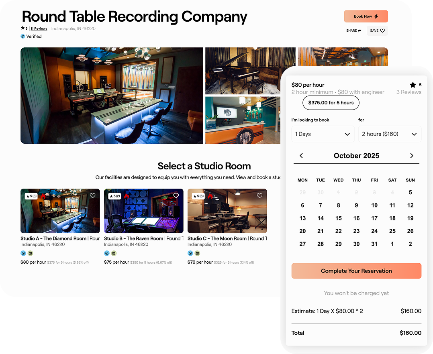Click the star rating icon in booking panel
433x354 pixels.
[x=413, y=85]
